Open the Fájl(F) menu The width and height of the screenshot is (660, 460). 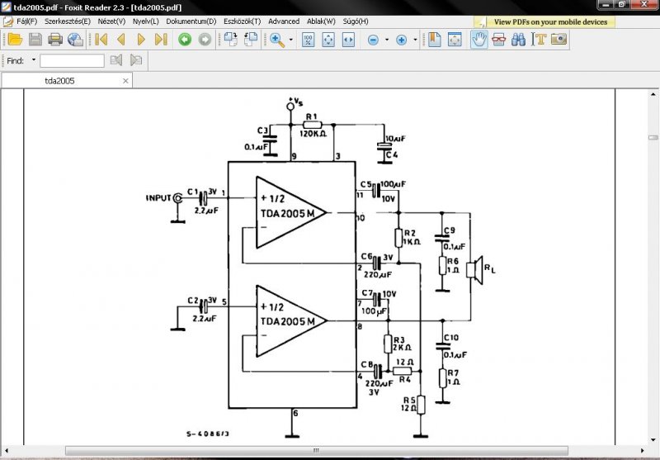click(x=27, y=21)
